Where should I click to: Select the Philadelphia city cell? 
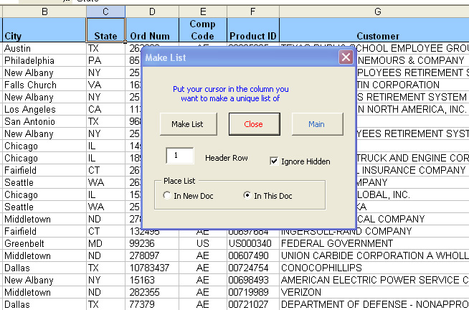pos(44,60)
